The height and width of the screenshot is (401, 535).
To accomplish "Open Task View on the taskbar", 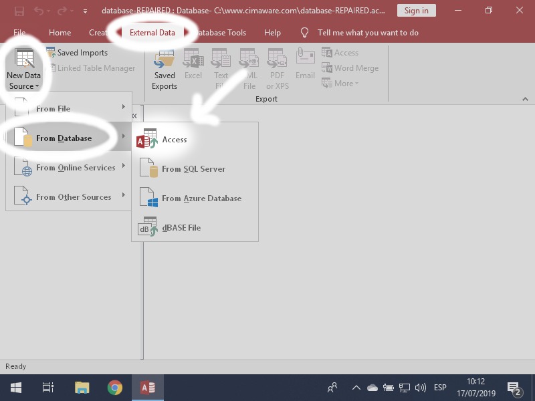I will 48,388.
